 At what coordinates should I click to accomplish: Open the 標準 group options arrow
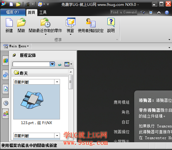pos(117,40)
